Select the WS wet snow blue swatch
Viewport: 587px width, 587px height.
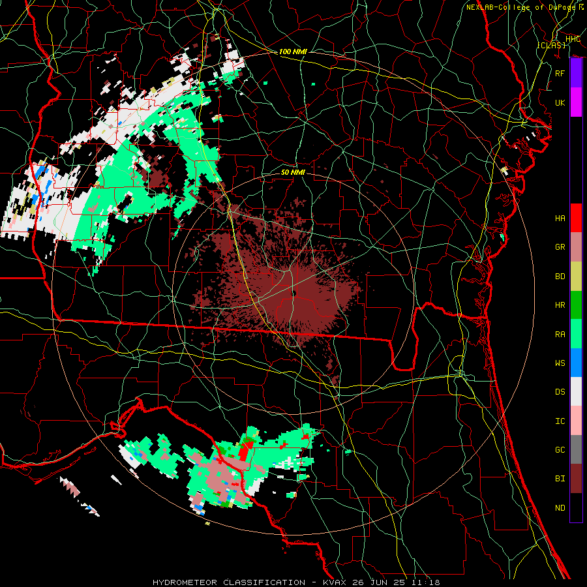[576, 363]
